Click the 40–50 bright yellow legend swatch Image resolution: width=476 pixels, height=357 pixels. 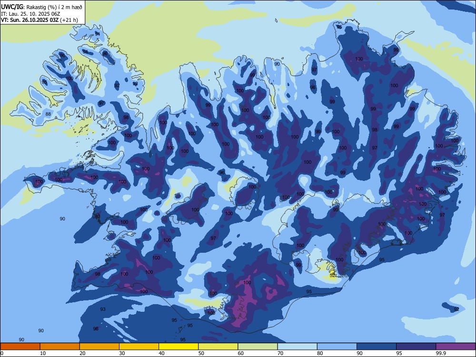(178, 347)
